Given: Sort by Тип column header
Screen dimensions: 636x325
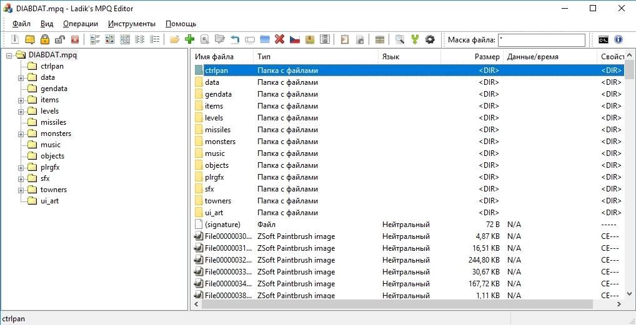Looking at the screenshot, I should 316,57.
